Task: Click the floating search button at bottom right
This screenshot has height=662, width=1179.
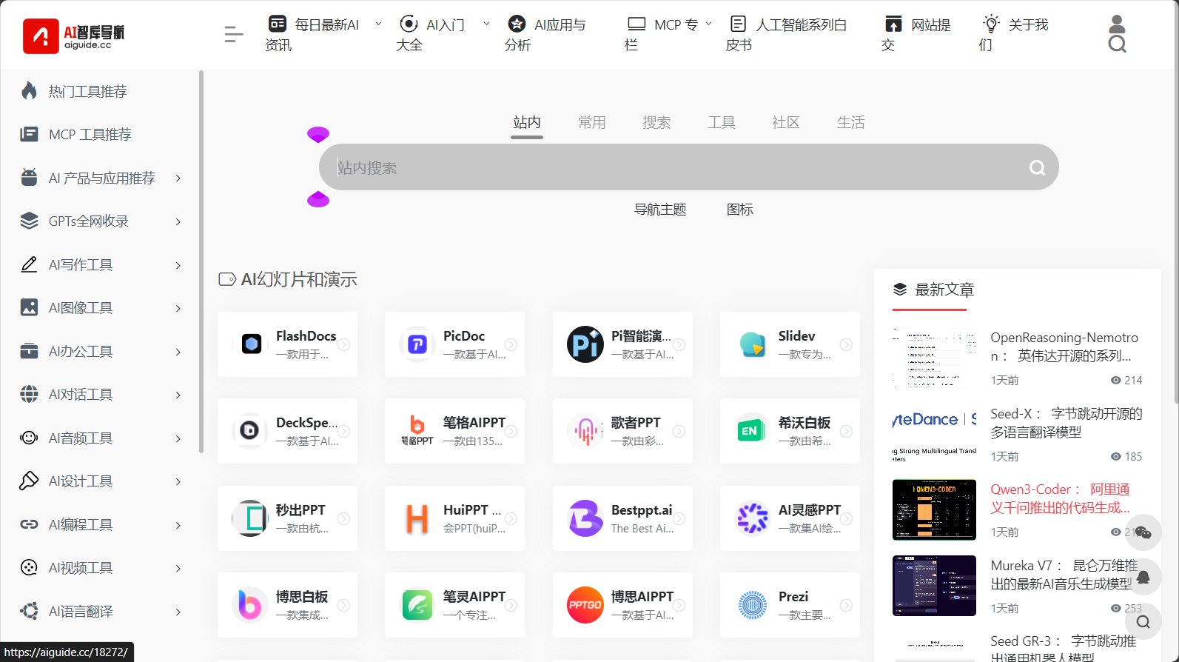Action: [1143, 622]
